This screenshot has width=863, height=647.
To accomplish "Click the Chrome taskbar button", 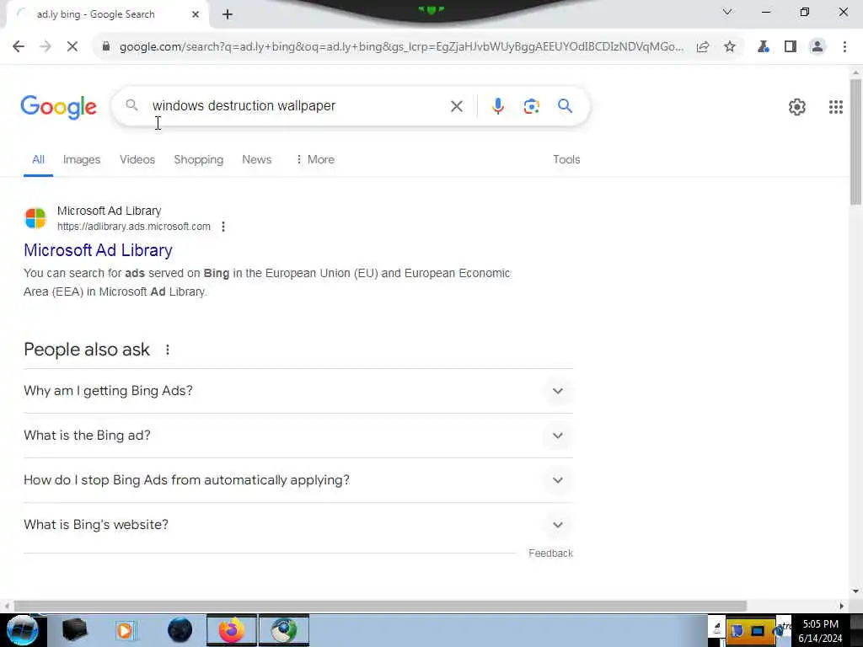I will [x=284, y=630].
